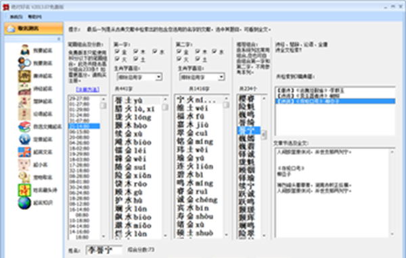Open the right menu in the menu bar
The image size is (406, 258).
click(35, 17)
